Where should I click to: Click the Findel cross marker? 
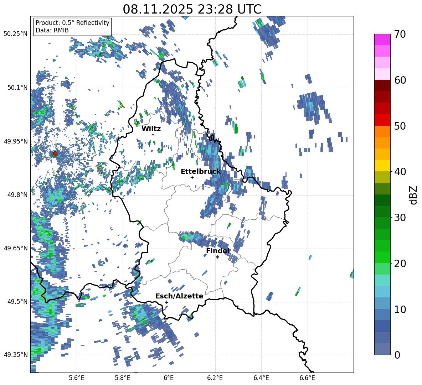(x=217, y=257)
